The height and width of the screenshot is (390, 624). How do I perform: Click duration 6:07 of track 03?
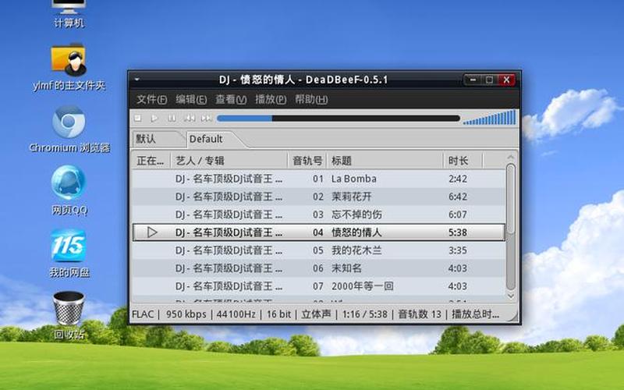point(458,214)
